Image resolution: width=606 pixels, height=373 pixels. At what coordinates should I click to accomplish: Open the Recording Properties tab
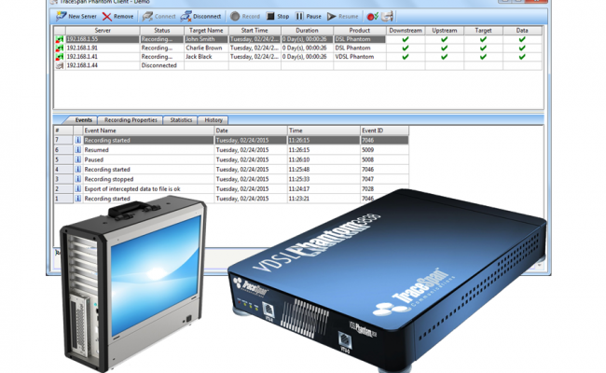click(x=131, y=120)
